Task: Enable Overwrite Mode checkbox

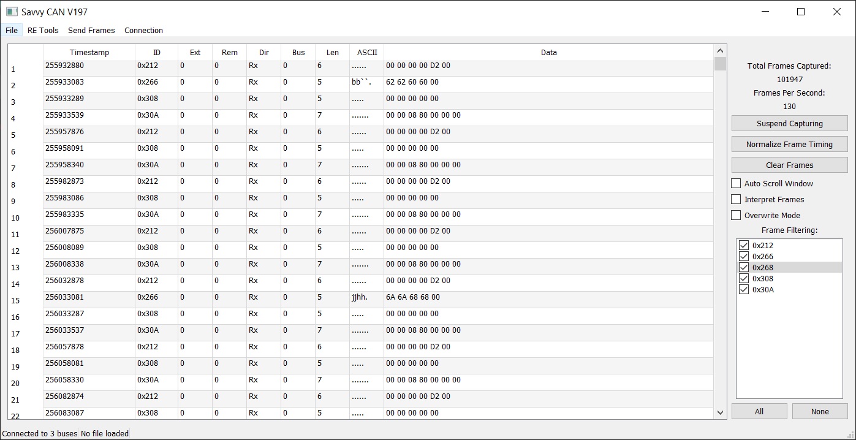Action: tap(737, 215)
